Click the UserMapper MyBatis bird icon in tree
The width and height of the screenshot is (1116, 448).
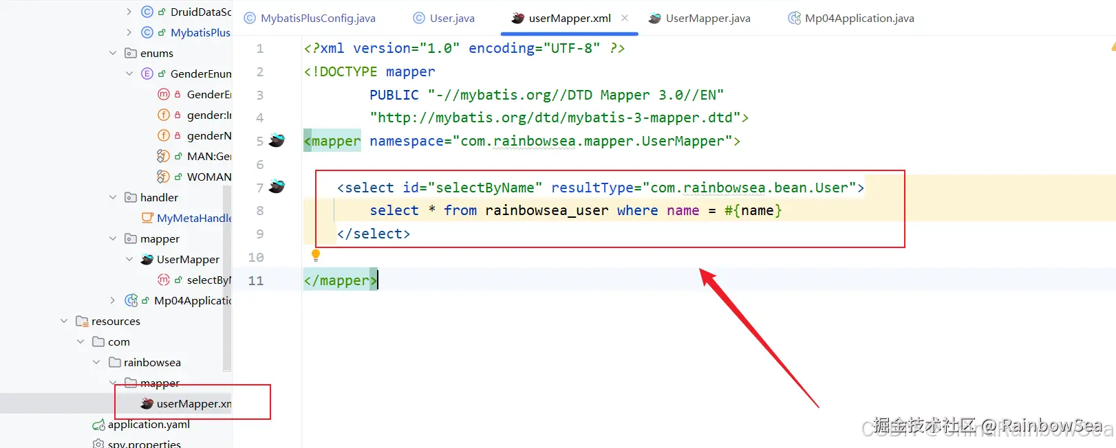coord(147,259)
